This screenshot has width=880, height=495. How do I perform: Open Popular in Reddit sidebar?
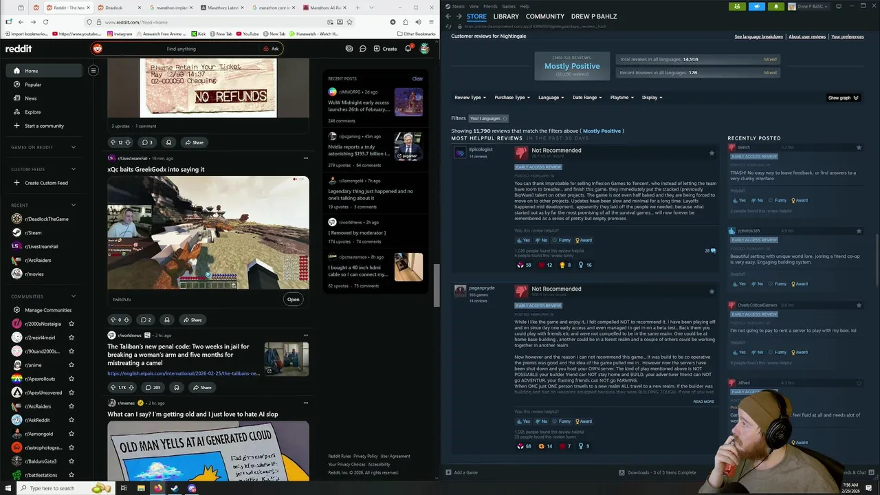(33, 85)
